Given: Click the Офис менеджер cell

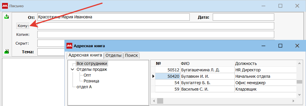Looking at the screenshot, I should coord(265,83).
